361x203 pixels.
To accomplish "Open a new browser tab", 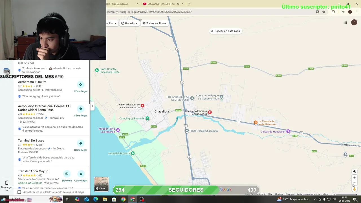I will (189, 4).
